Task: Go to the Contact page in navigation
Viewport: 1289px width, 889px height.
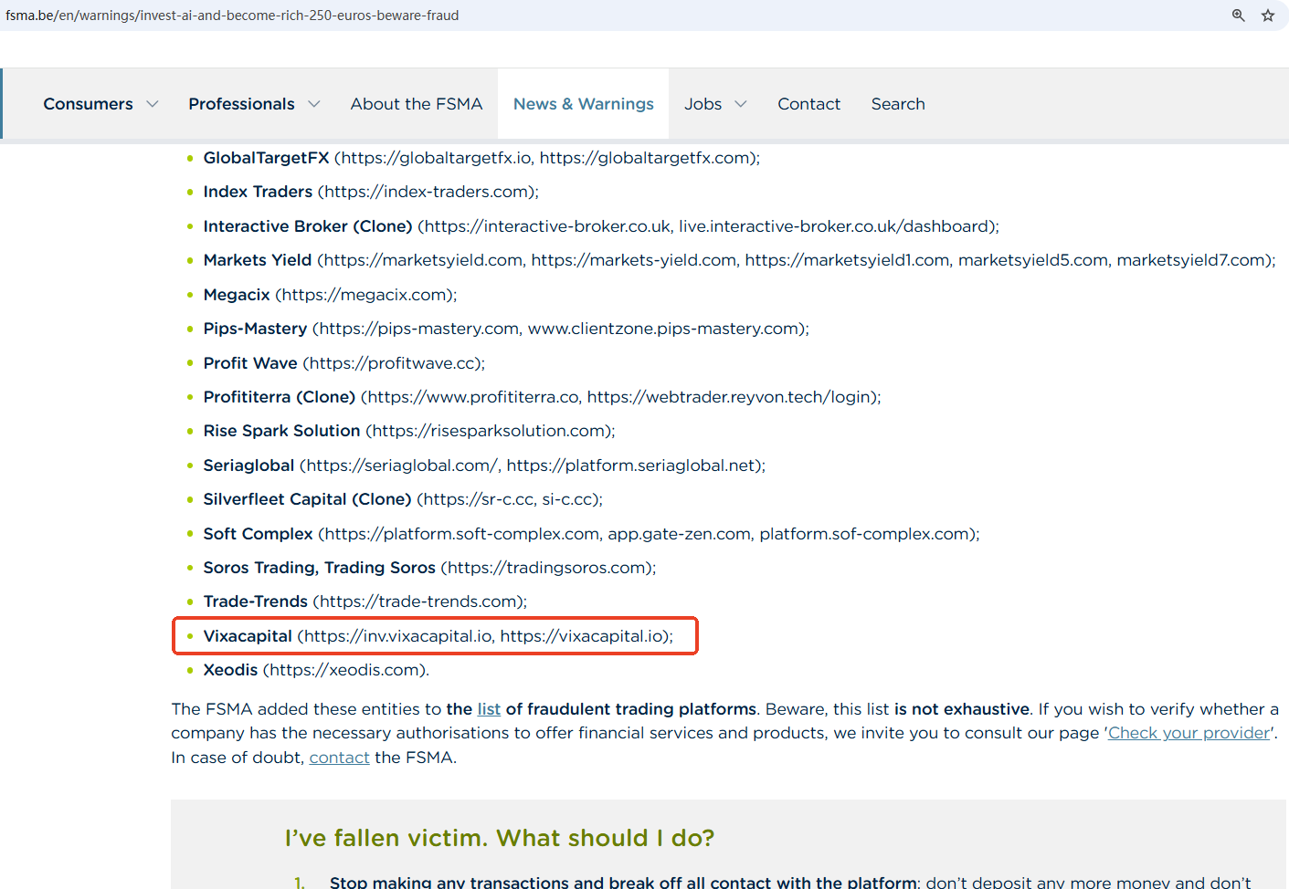Action: (x=808, y=104)
